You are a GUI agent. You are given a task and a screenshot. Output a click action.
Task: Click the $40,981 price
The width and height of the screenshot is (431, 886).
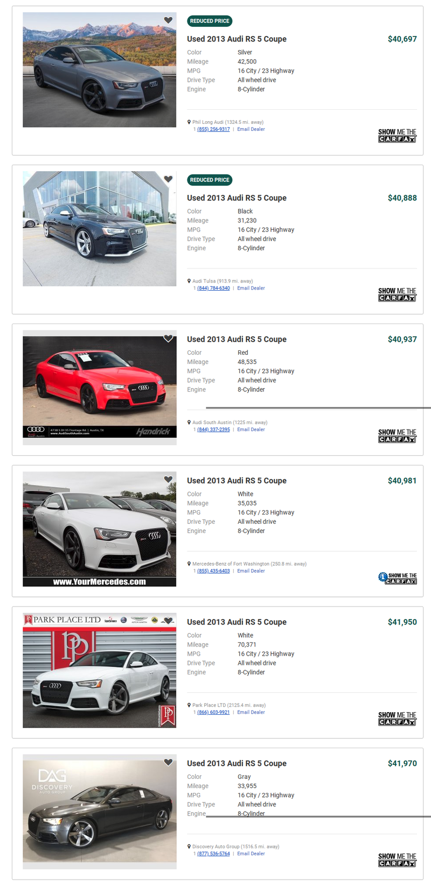[402, 481]
